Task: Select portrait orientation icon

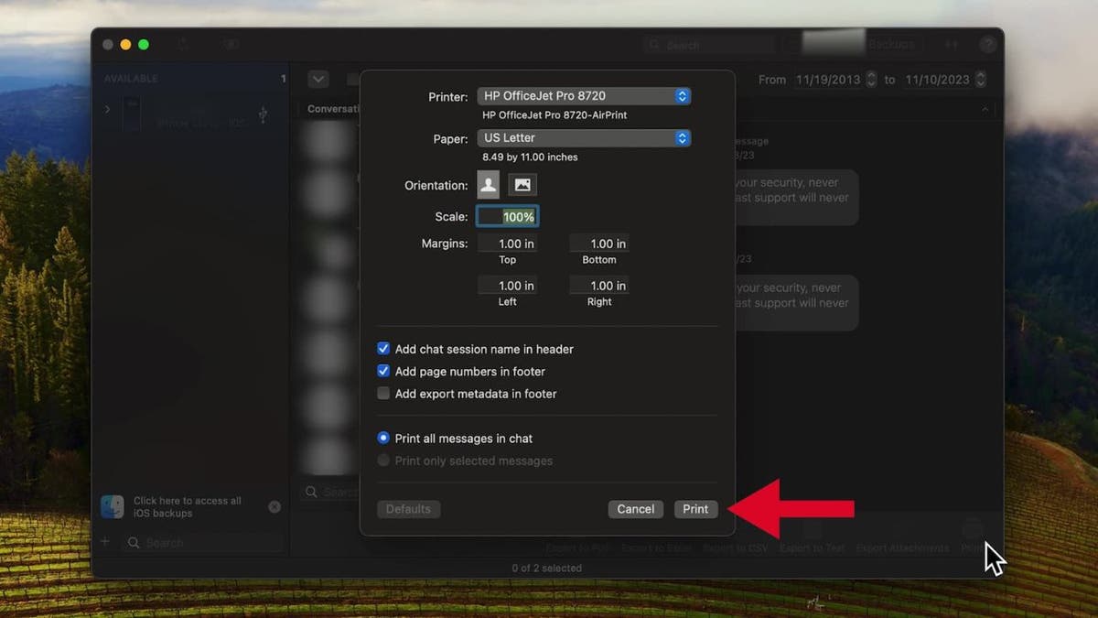Action: (489, 185)
